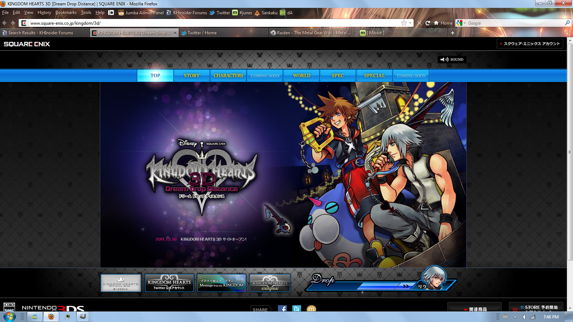Close the KINGDOM HEARTS 3D tab

coord(175,33)
